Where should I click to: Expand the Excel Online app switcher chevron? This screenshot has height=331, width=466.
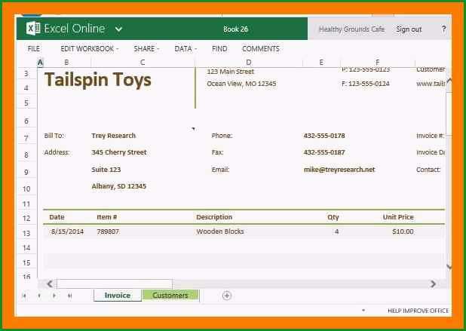click(x=118, y=29)
